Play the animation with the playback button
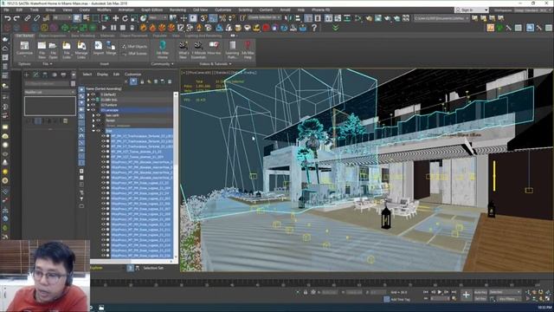Viewport: 554px width, 312px height. (x=440, y=292)
